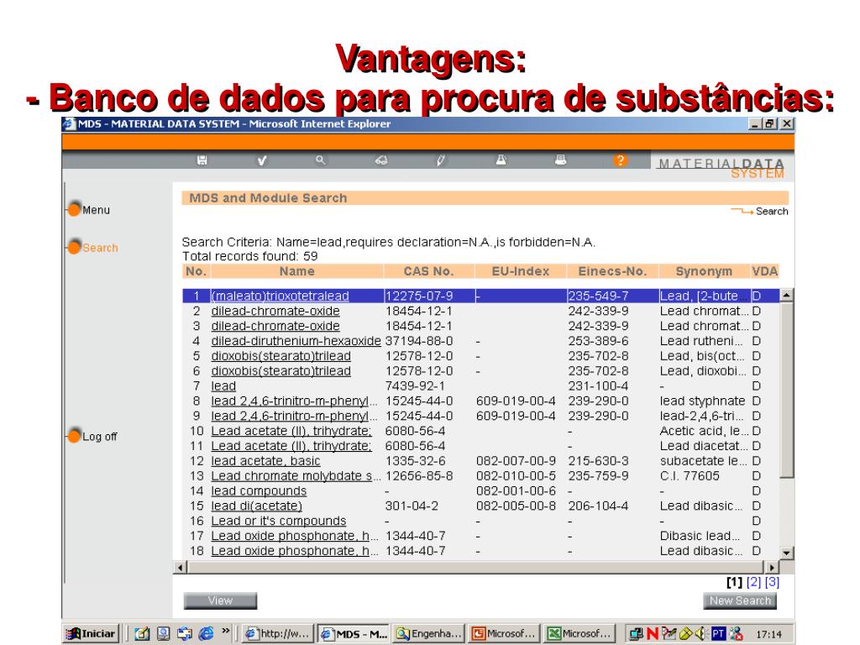Click the volume speaker tray icon
Viewport: 860px width, 645px height.
700,633
